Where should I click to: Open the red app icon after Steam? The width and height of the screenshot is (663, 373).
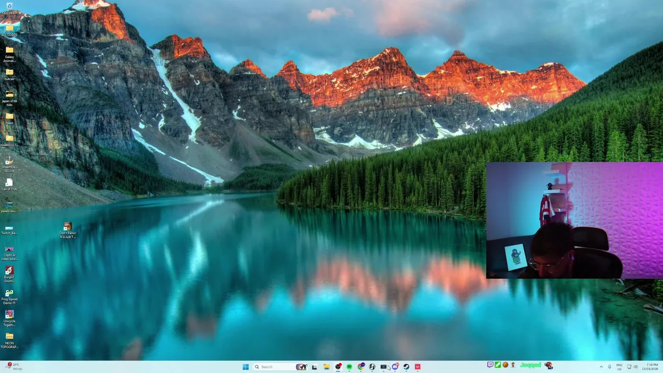(x=417, y=367)
